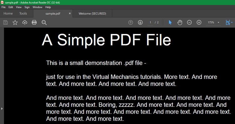The height and width of the screenshot is (124, 235).
Task: Go to next page arrow
Action: (140, 22)
